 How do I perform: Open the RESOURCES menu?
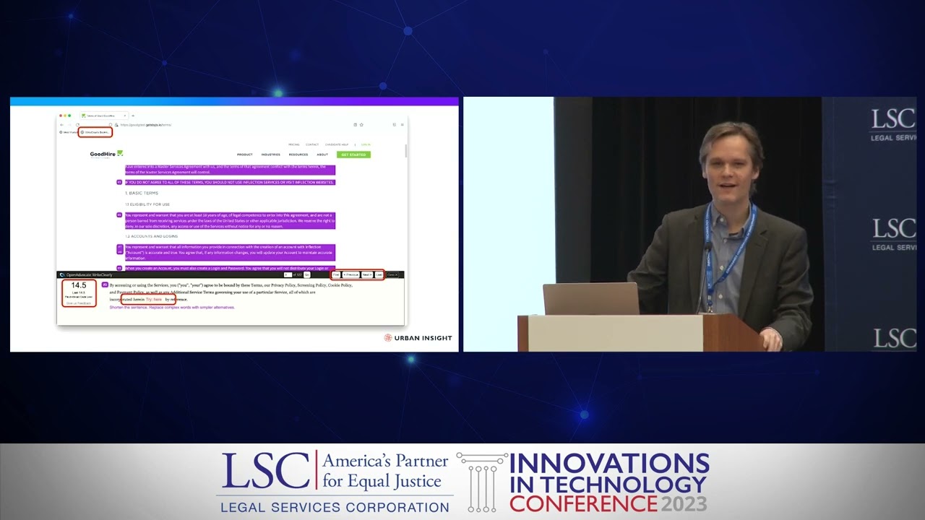coord(298,155)
